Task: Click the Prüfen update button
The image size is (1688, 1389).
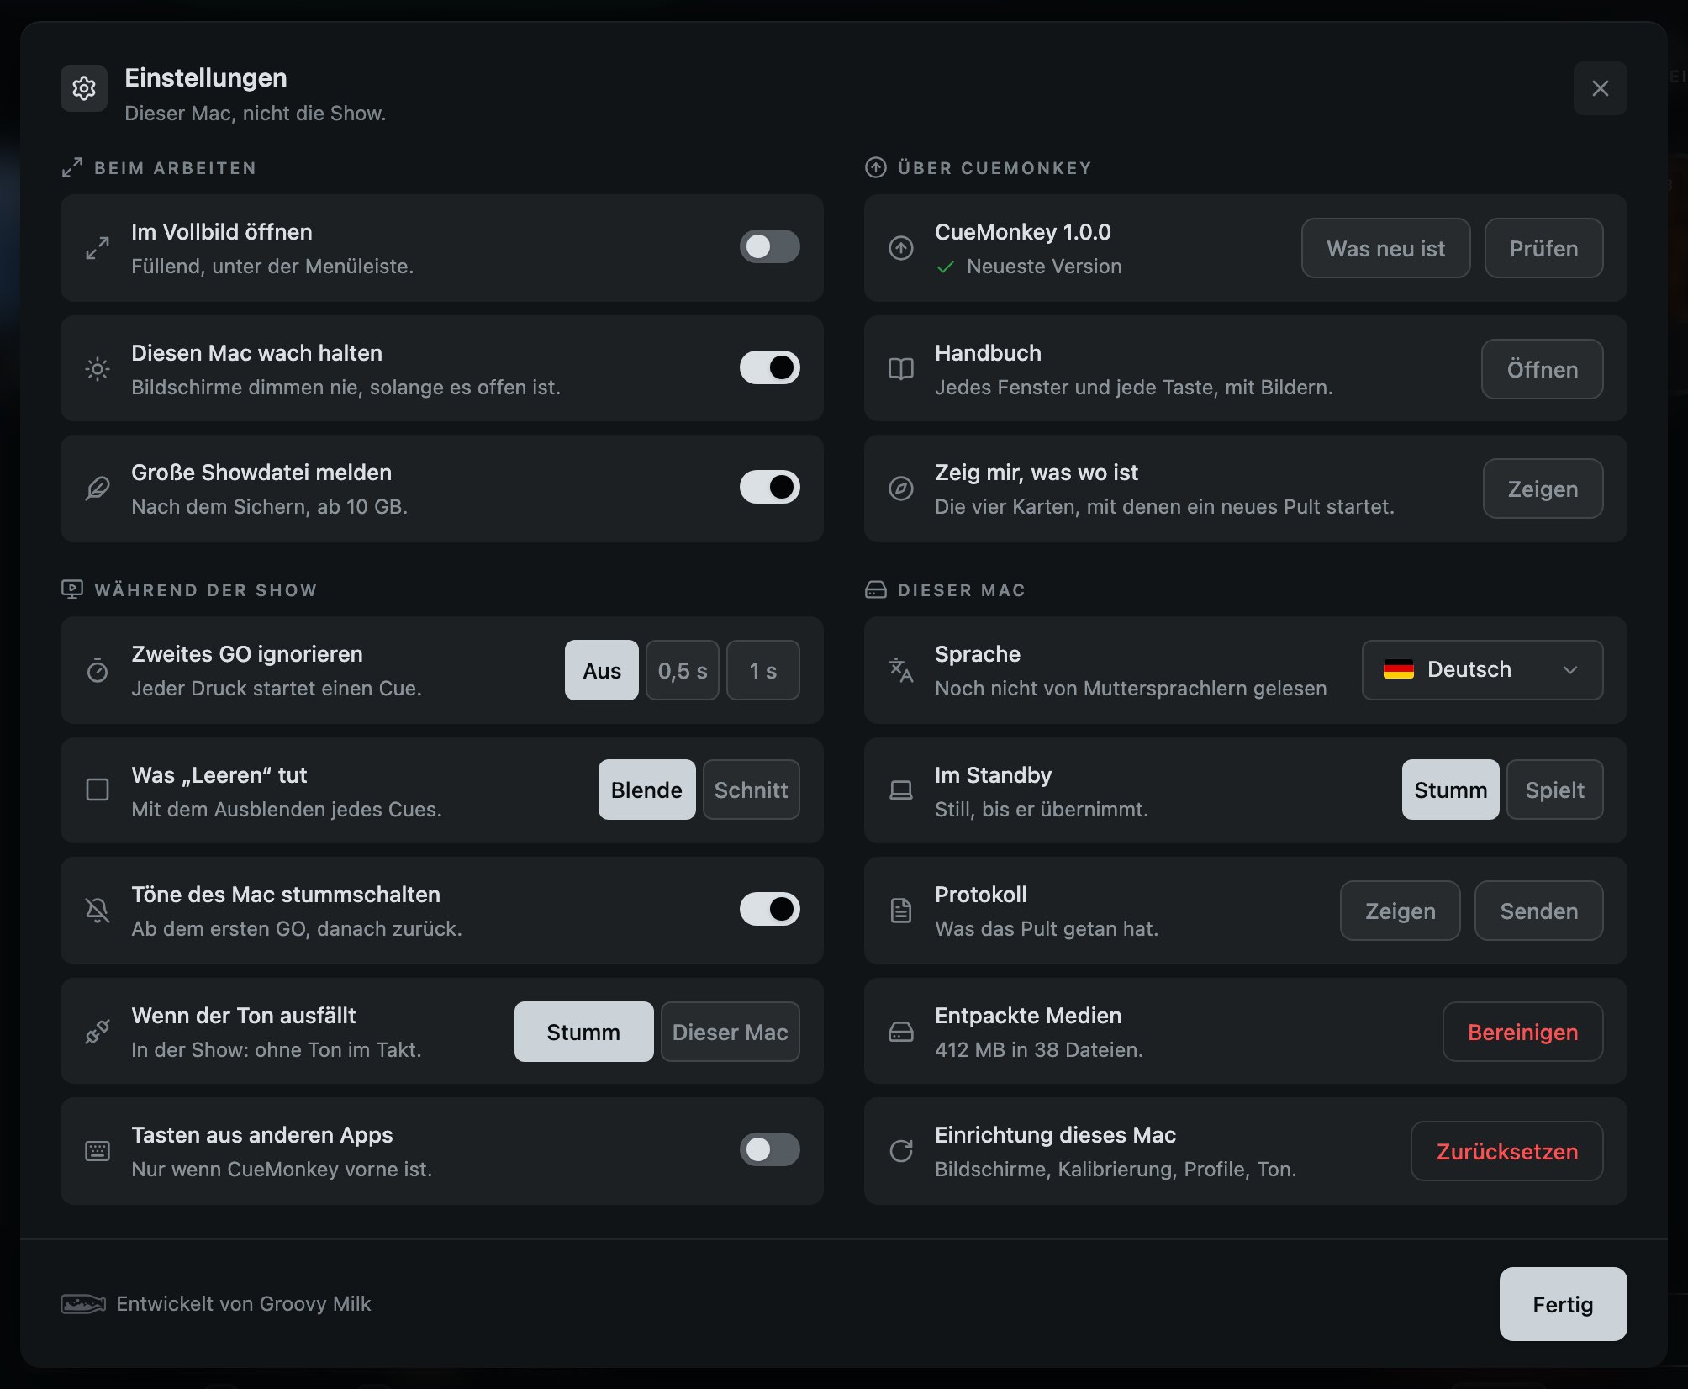Action: 1544,248
